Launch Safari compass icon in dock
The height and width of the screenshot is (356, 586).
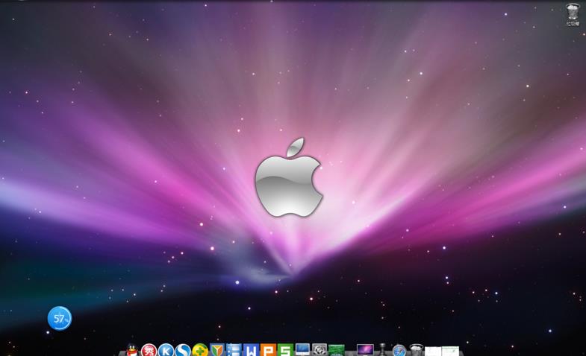click(399, 350)
